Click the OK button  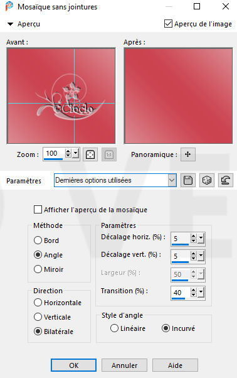click(73, 365)
